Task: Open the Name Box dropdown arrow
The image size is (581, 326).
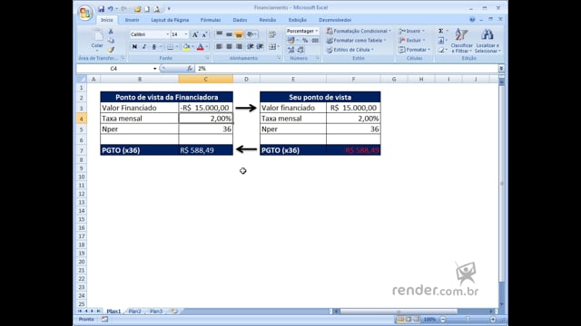Action: click(155, 69)
